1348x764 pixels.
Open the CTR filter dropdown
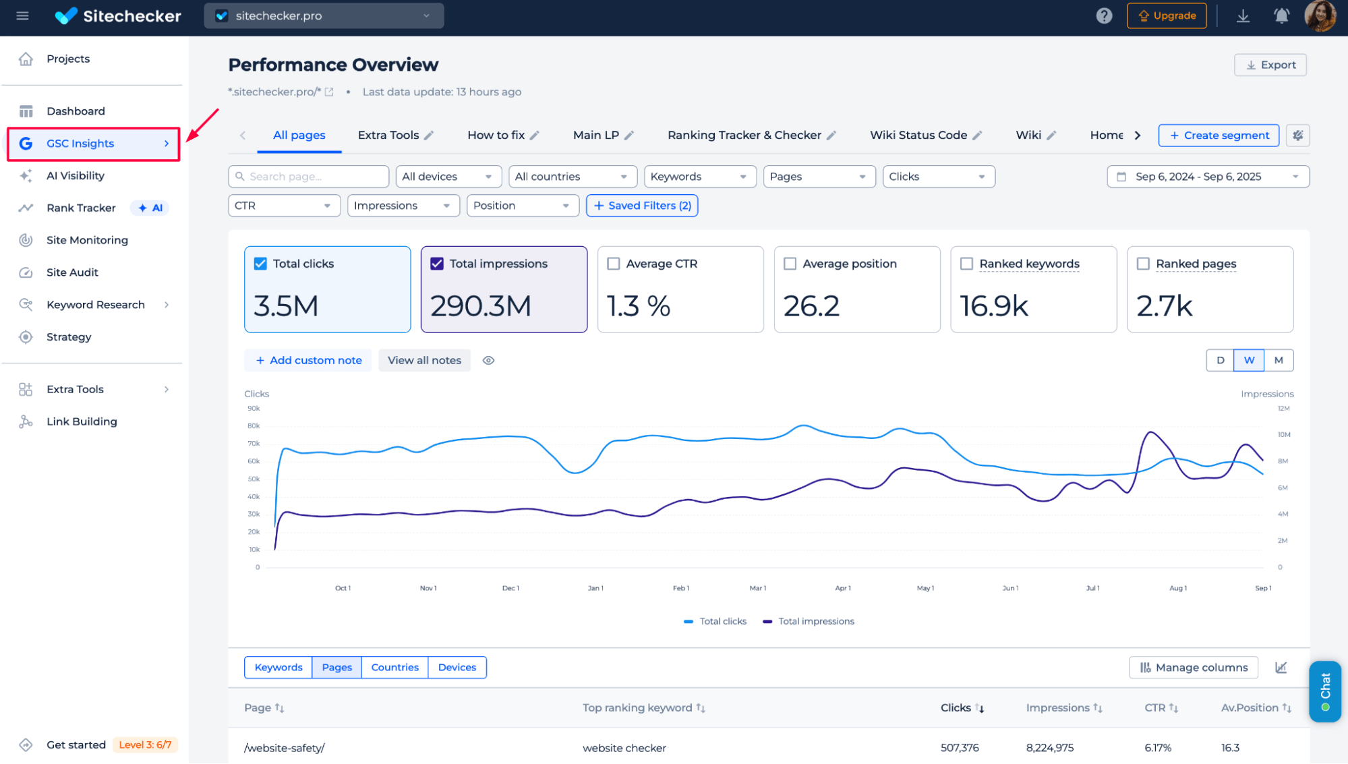(284, 206)
